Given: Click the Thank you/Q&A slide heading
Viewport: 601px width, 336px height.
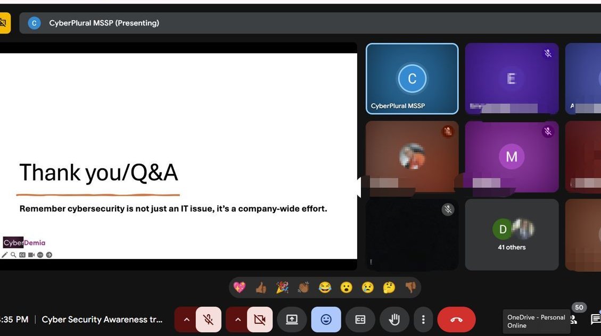Looking at the screenshot, I should 98,173.
